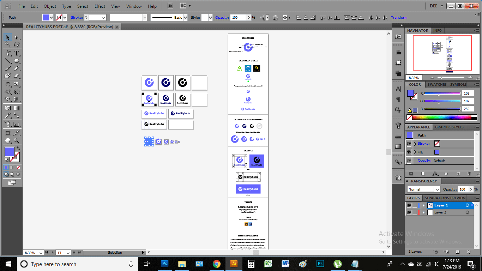Open the Object menu
The height and width of the screenshot is (271, 482).
[x=50, y=6]
